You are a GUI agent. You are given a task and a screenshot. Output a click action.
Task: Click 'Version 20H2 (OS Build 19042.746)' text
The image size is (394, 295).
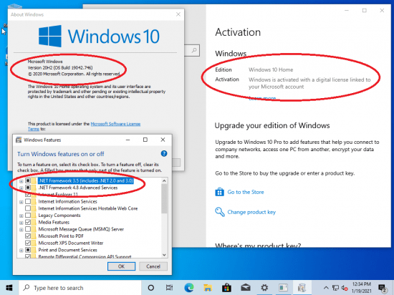click(x=60, y=67)
